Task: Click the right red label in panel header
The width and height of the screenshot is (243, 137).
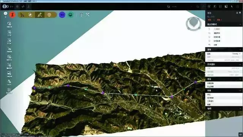Action: point(219,20)
